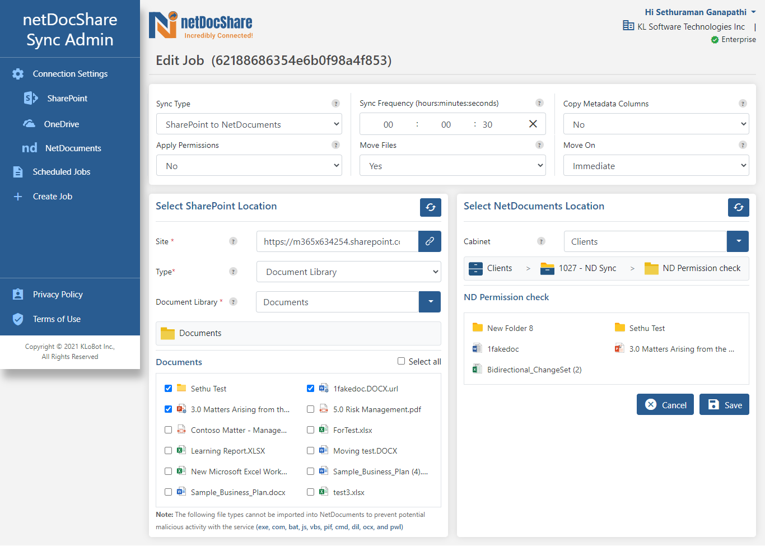Uncheck the Sethu Test folder checkbox
Screen dimensions: 765x546
(168, 388)
